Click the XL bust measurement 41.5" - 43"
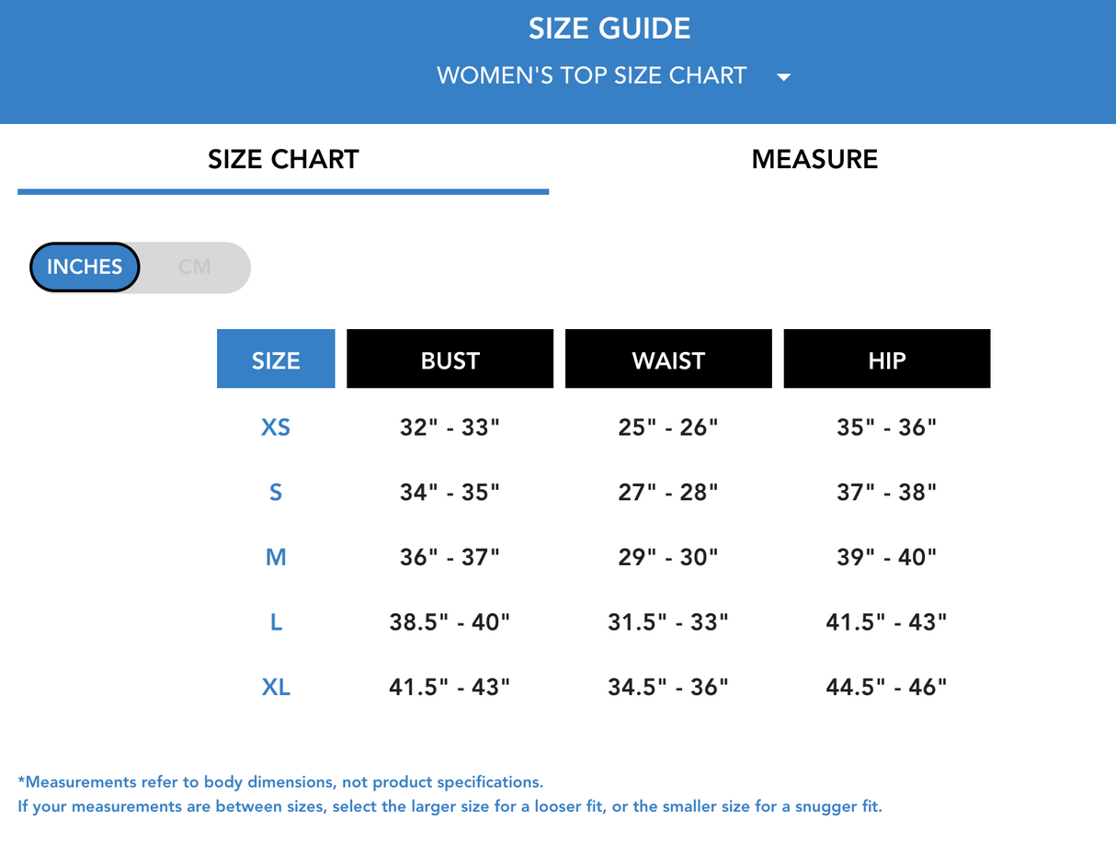Viewport: 1116px width, 853px height. point(450,687)
